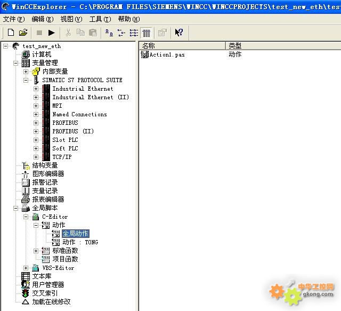Image resolution: width=341 pixels, height=311 pixels.
Task: Click the Action1.pas file icon
Action: [144, 54]
